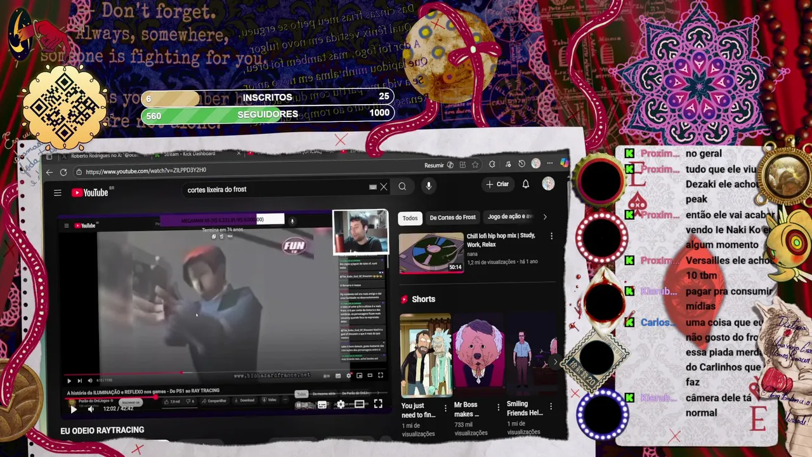Click the INSCRITOS goal progress bar
Screen dimensions: 812x457
tap(268, 97)
